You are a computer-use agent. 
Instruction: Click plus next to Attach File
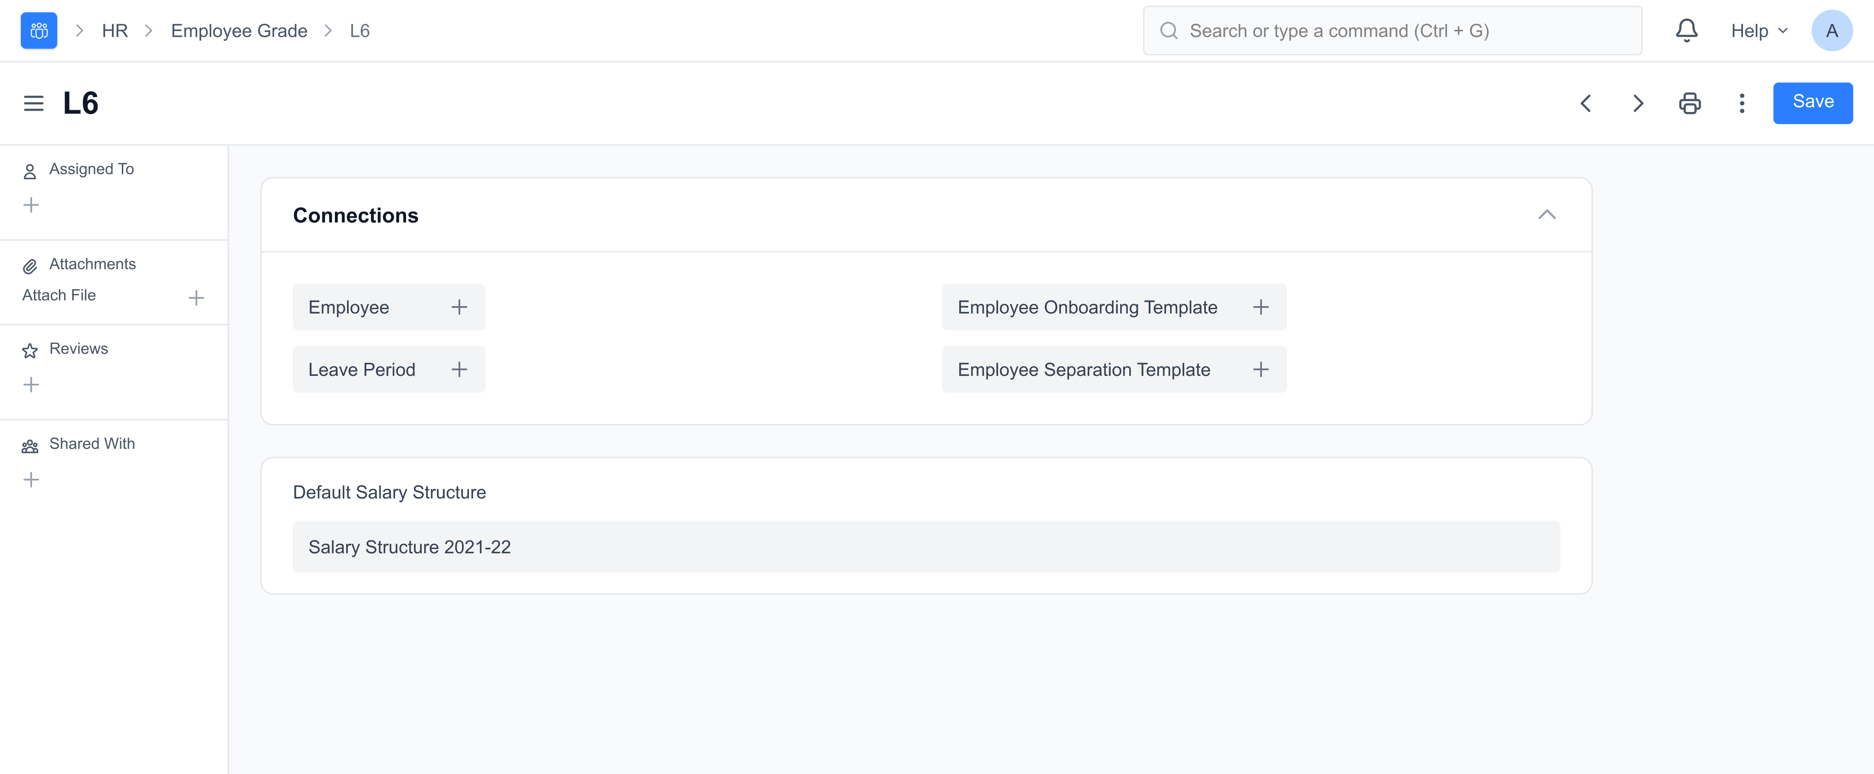pyautogui.click(x=196, y=297)
